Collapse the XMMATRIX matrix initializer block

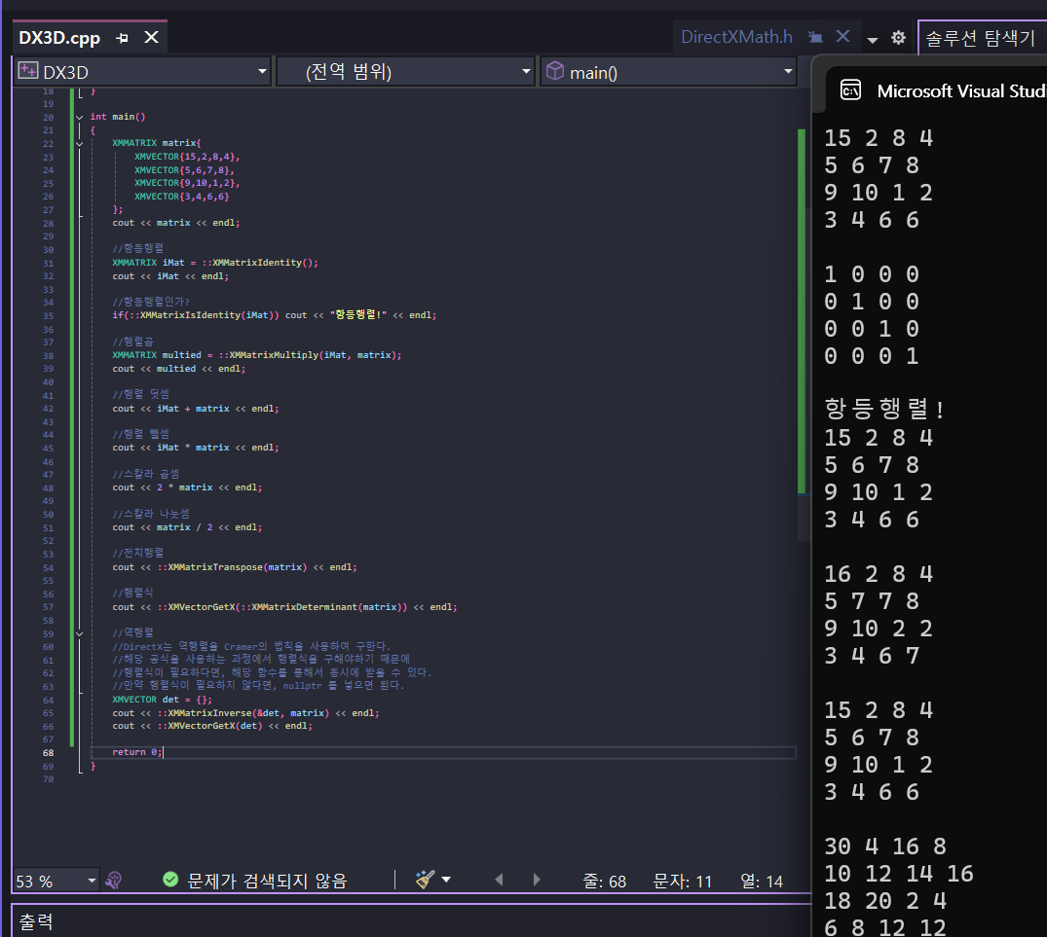(x=80, y=143)
